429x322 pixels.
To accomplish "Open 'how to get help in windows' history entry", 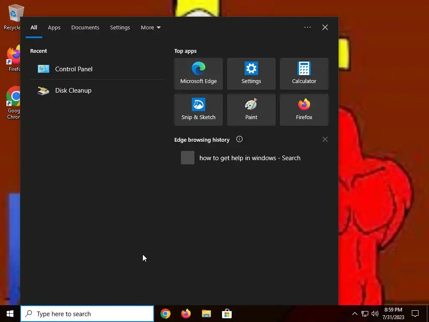I will tap(251, 158).
